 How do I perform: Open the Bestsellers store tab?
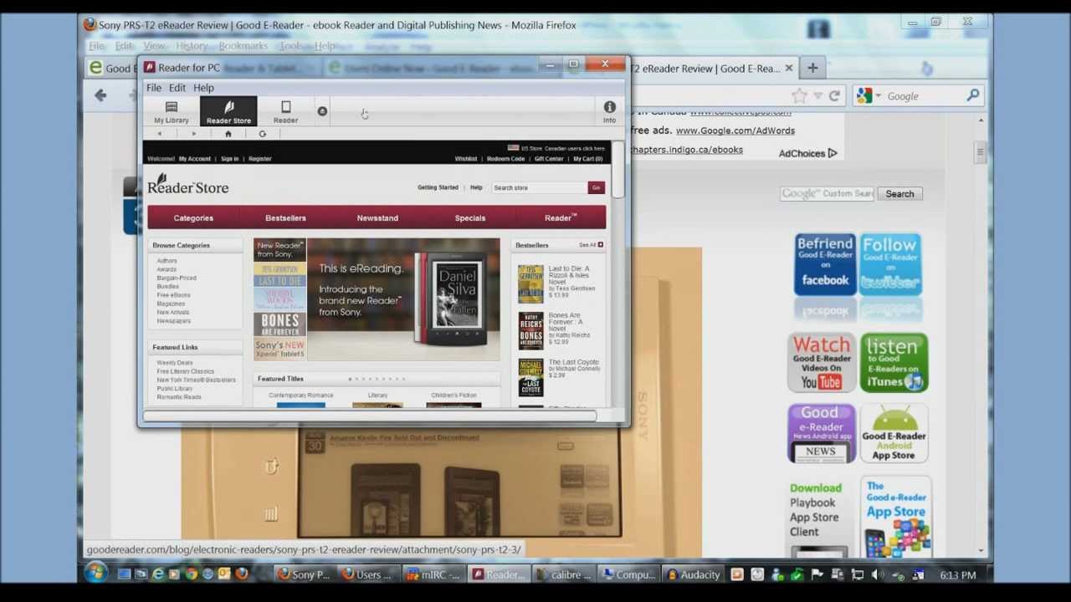click(285, 218)
